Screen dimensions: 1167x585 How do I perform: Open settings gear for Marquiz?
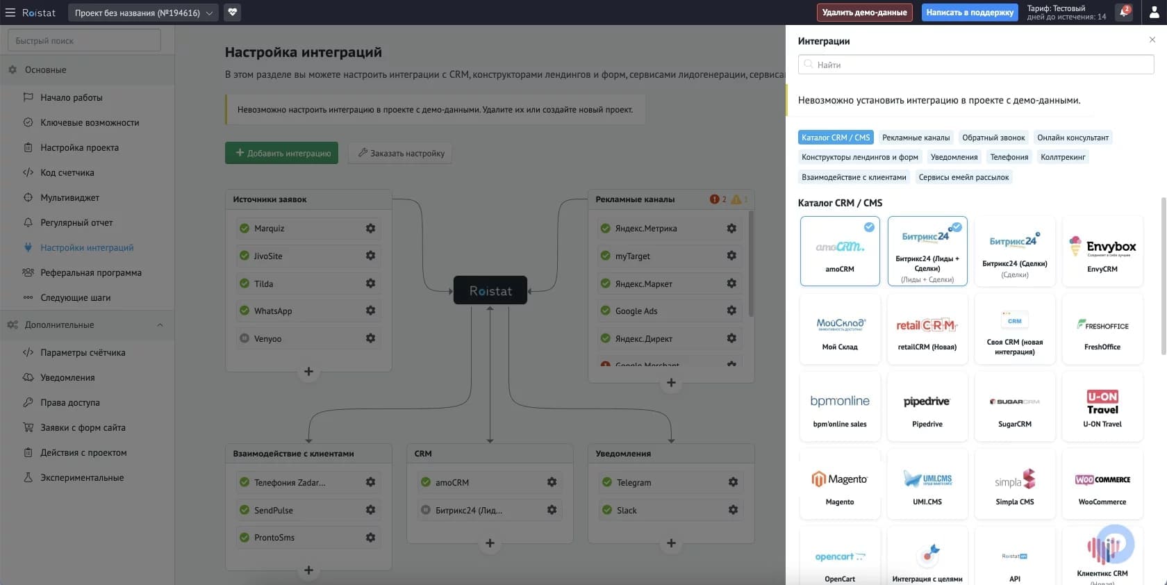click(x=370, y=228)
